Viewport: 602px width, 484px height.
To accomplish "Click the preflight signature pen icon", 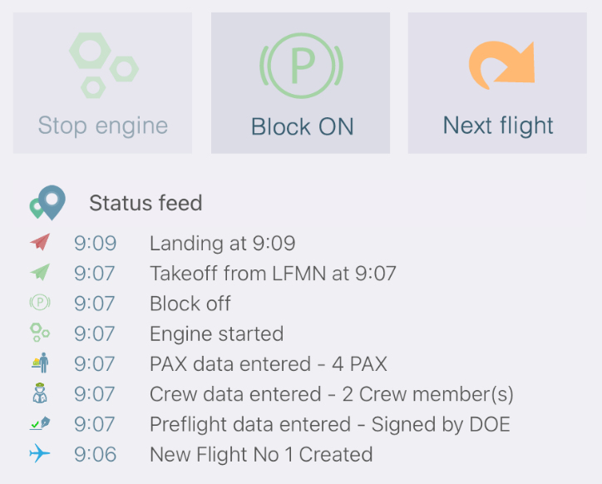I will pos(40,423).
